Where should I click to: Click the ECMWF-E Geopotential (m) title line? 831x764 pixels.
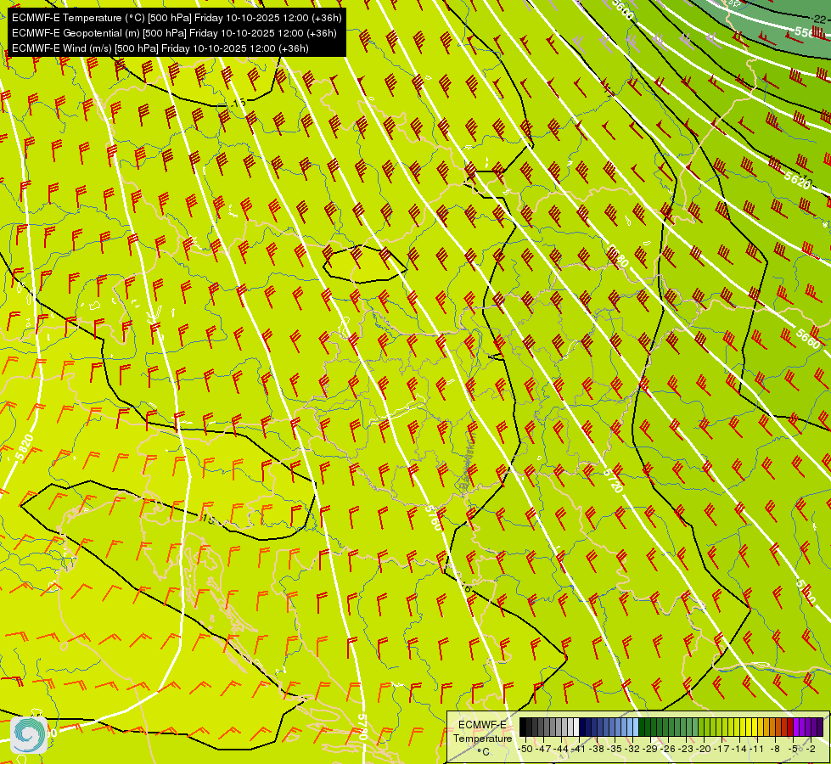pyautogui.click(x=174, y=33)
